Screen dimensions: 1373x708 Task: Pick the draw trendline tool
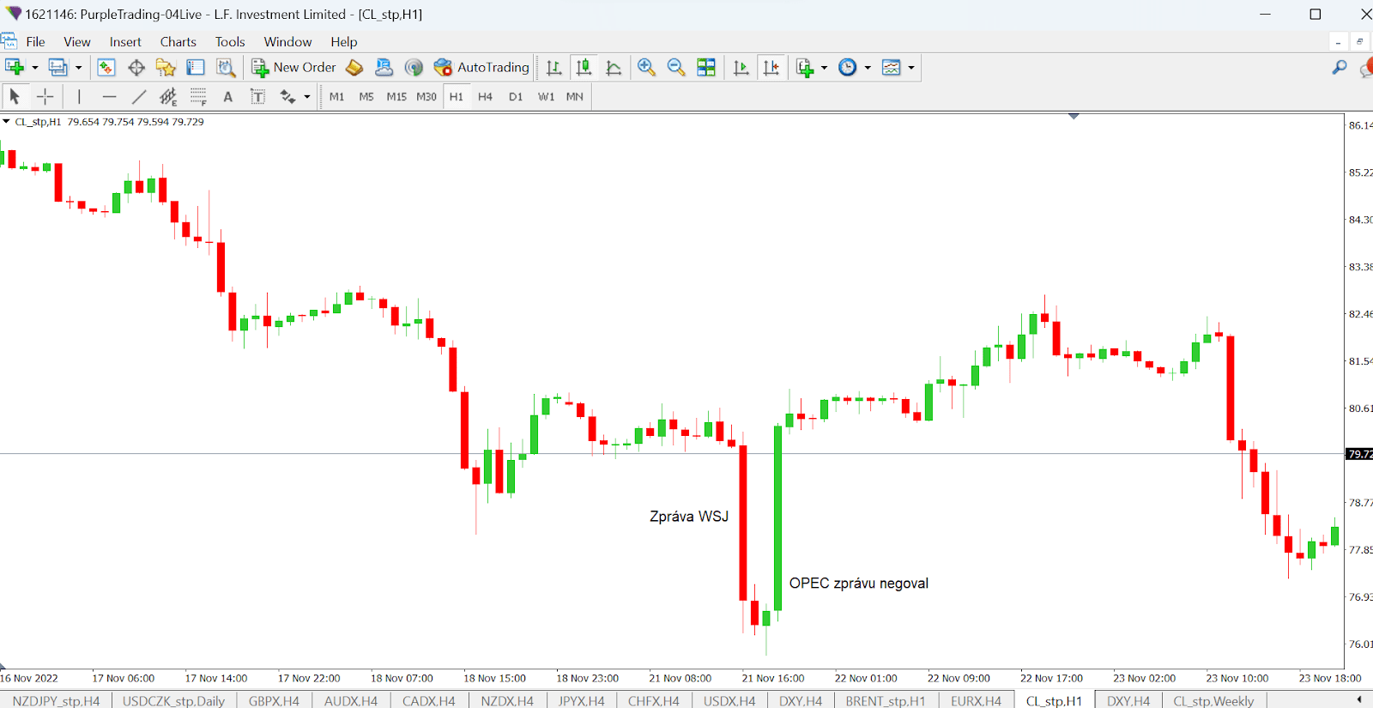[x=139, y=97]
